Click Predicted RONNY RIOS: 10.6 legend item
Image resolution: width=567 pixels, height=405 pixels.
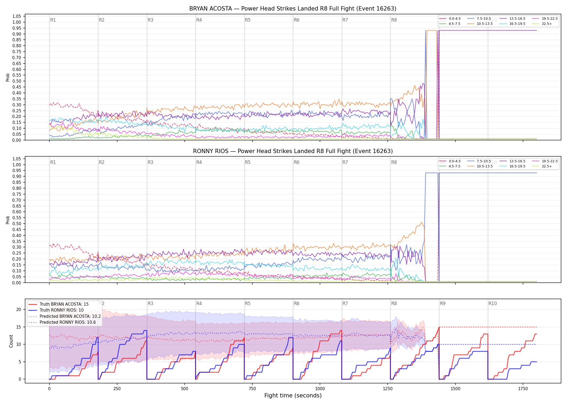62,322
